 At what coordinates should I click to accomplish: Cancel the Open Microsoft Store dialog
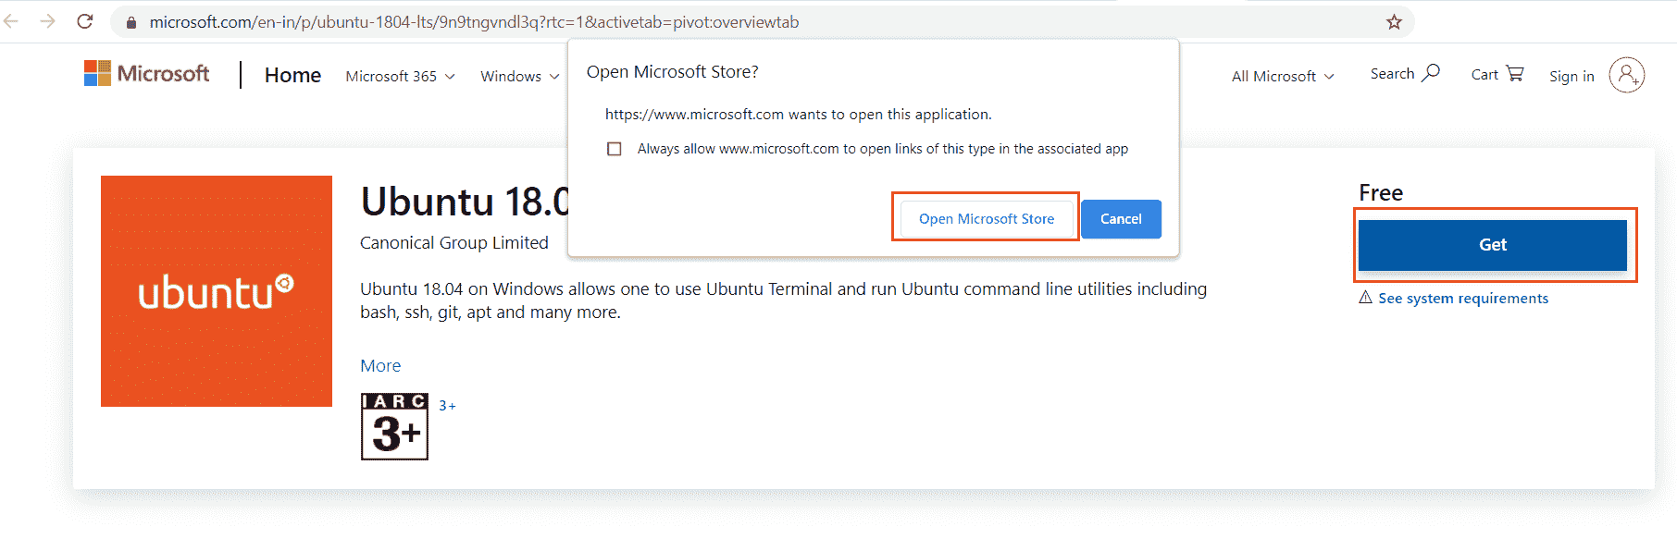click(1121, 219)
